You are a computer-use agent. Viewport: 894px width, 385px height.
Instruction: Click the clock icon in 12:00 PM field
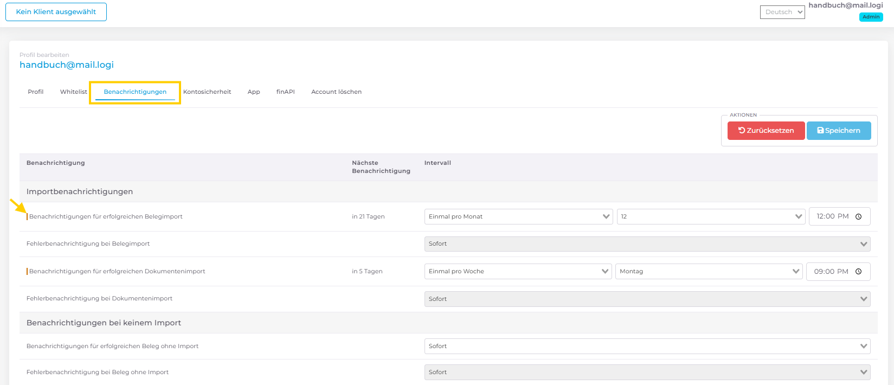click(858, 216)
